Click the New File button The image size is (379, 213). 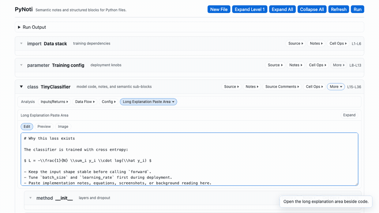[219, 9]
